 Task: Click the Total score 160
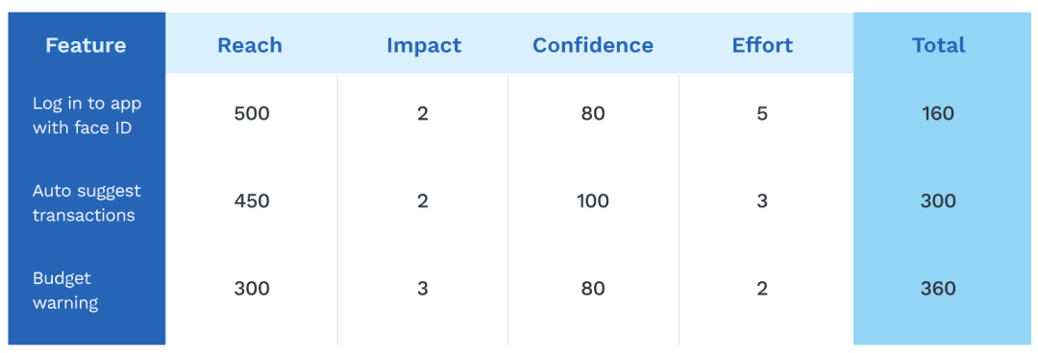point(938,114)
